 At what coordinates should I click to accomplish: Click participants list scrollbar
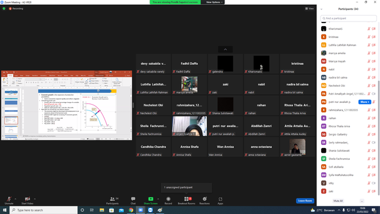(x=379, y=137)
